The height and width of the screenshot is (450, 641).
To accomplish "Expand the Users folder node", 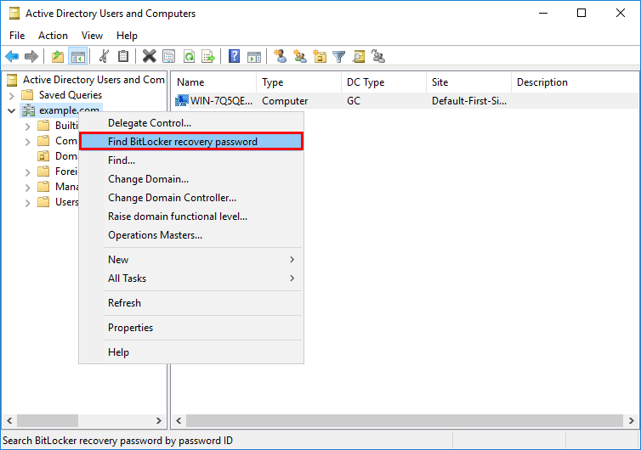I will coord(27,203).
